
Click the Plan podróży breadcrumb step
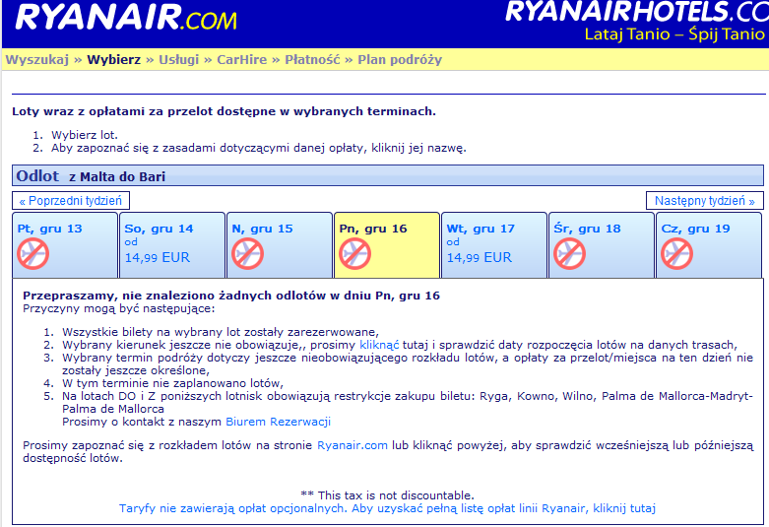point(400,60)
